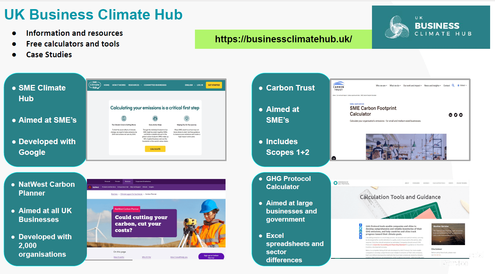Share via the Twitter icon on Carbon Trust
Viewport: 495px width, 274px height.
coord(456,115)
